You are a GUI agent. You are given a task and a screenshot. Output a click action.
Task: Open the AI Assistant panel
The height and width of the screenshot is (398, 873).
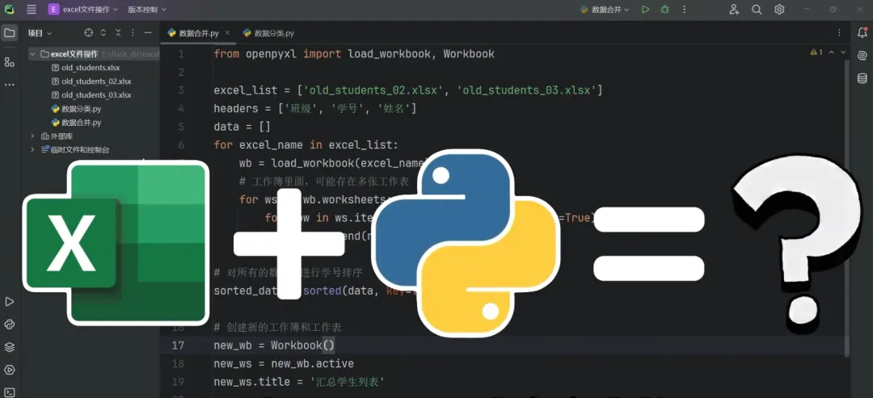(x=862, y=56)
